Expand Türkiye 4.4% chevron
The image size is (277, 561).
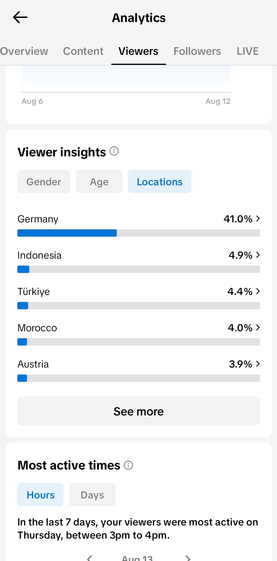point(258,292)
